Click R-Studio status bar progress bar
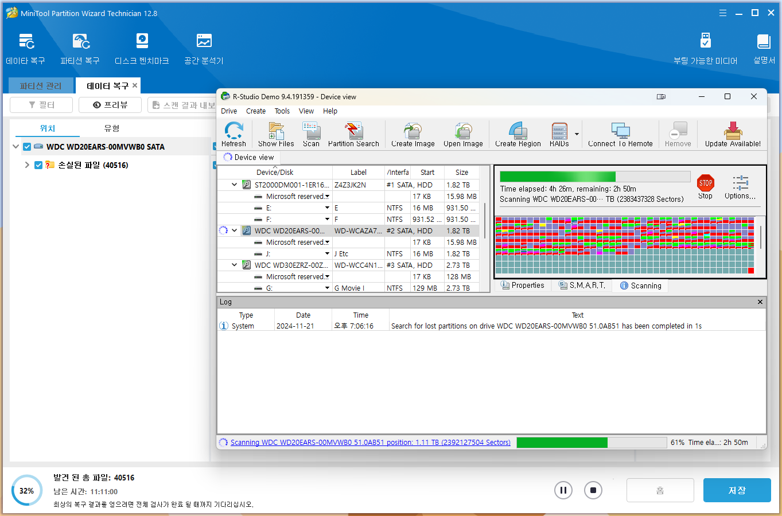 click(x=592, y=443)
